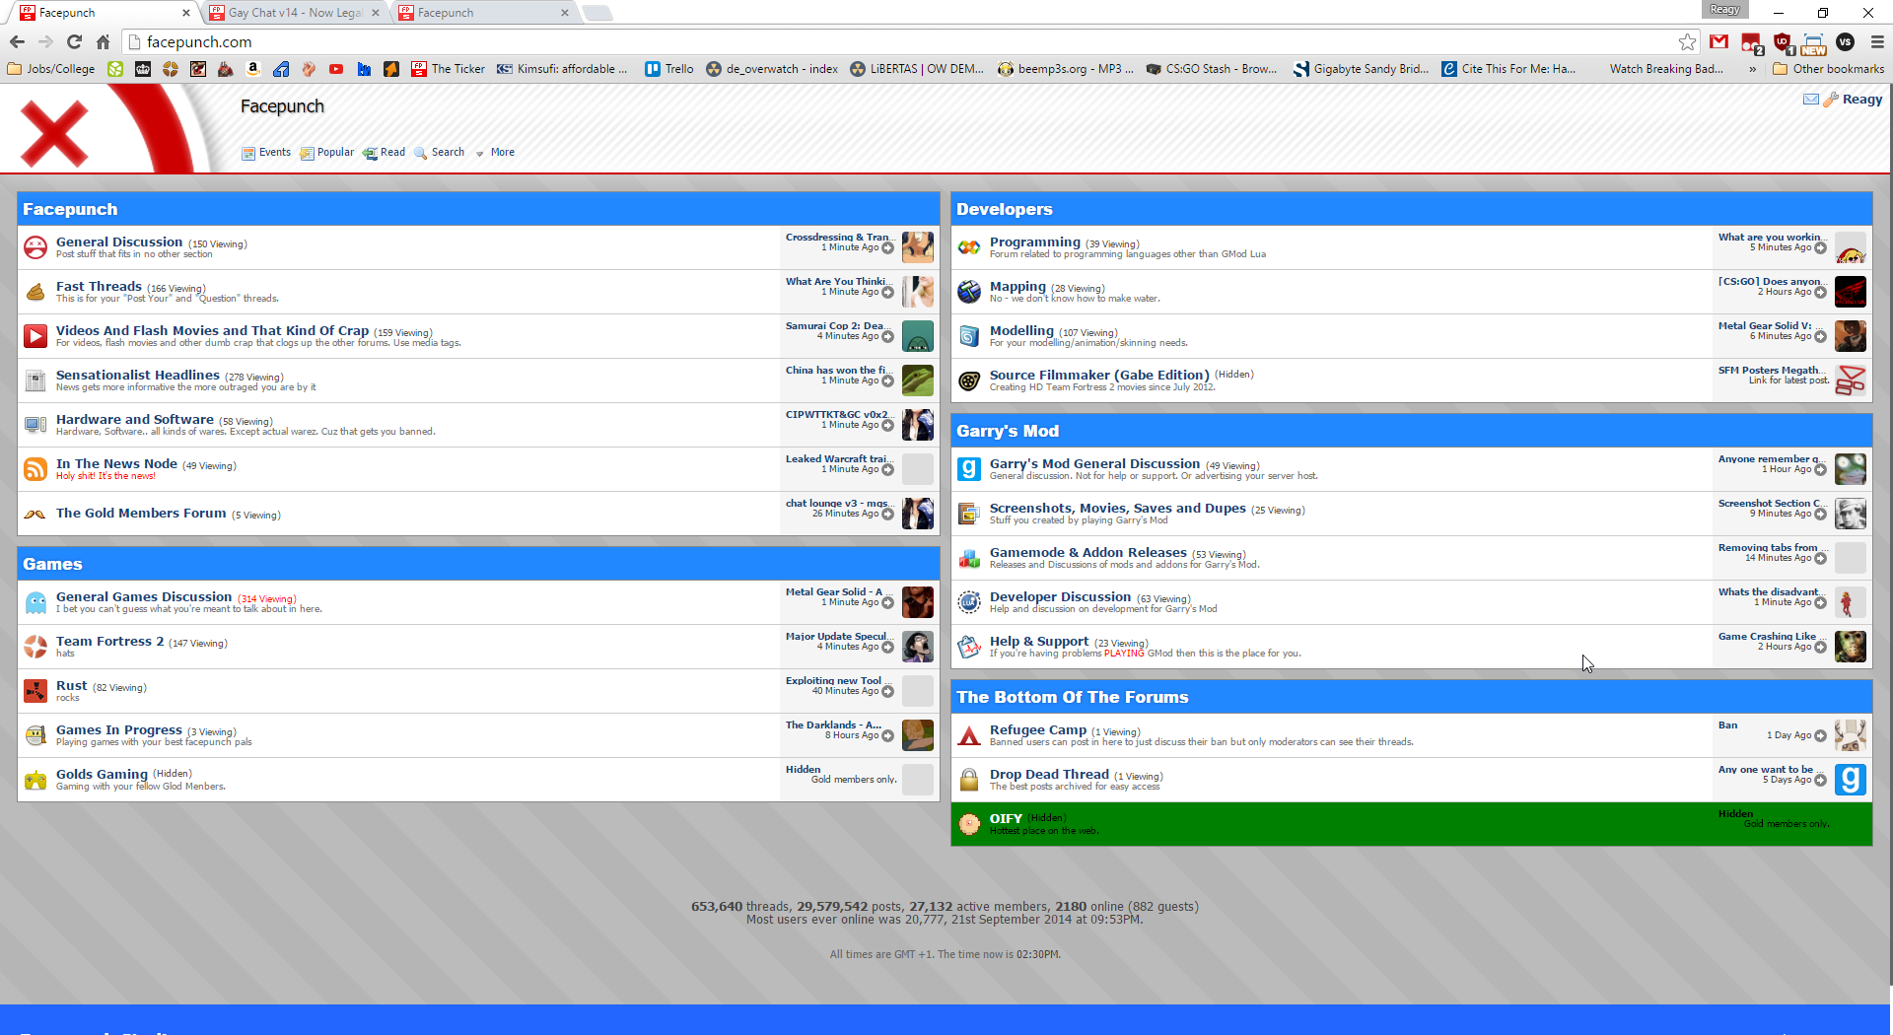Open 'Leaked Warcraft trai...' thread
1893x1035 pixels.
(x=840, y=458)
